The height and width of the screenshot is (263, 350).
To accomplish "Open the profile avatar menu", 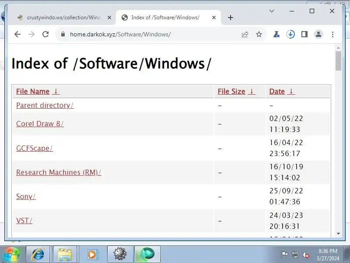I will pyautogui.click(x=318, y=35).
